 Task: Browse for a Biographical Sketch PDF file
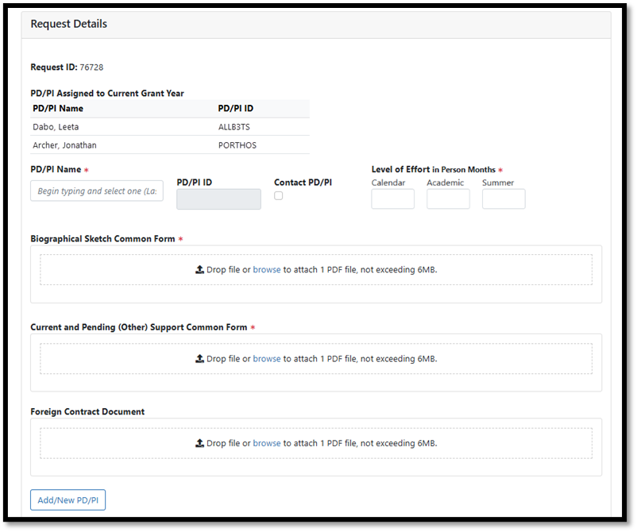tap(267, 270)
